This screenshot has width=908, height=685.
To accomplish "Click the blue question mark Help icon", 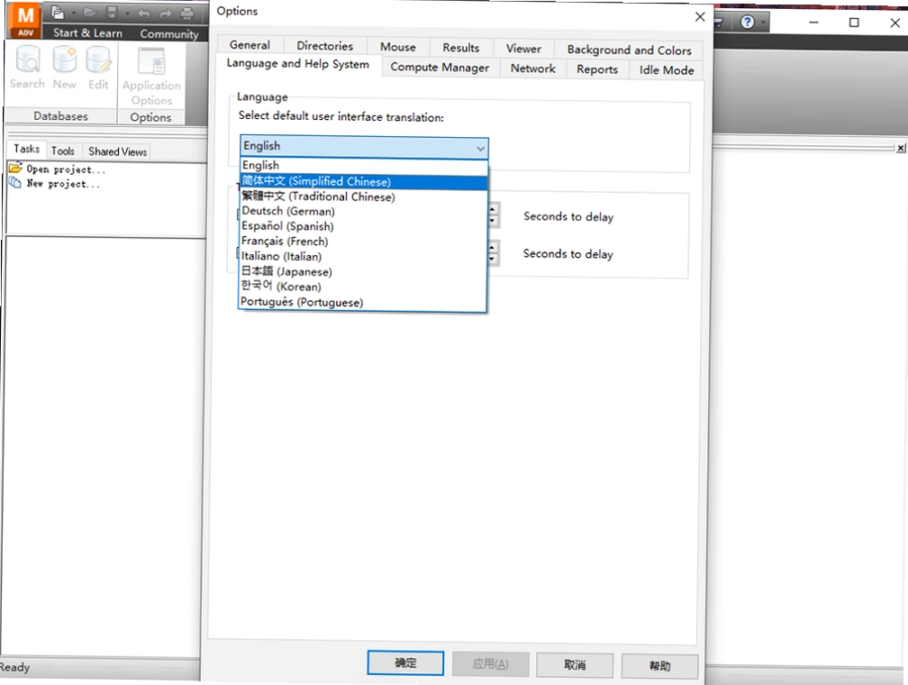I will 748,22.
